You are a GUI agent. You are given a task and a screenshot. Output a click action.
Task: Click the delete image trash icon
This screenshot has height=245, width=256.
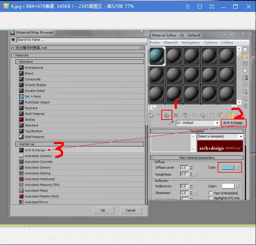tap(172, 237)
